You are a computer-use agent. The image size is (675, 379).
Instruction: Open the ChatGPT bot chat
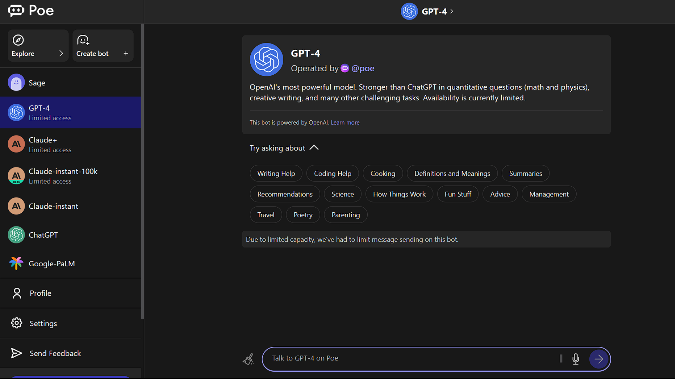[x=43, y=235]
